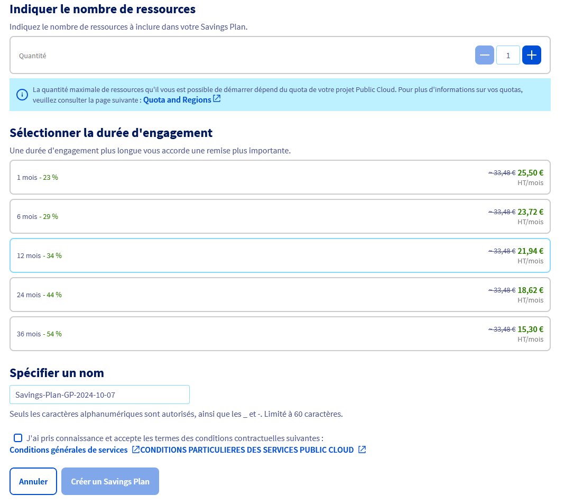The image size is (574, 504).
Task: Select the 1 mois commitment option
Action: [x=280, y=177]
